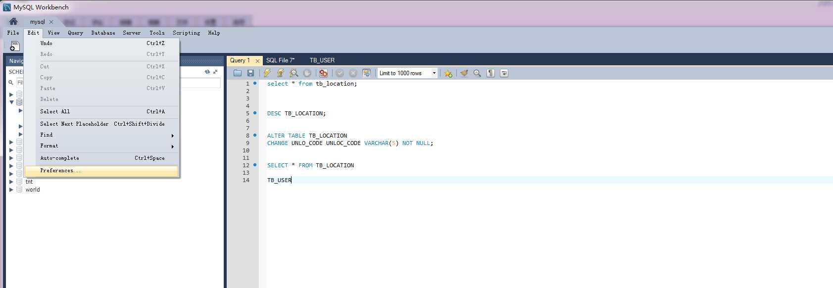Open the Server menu
Screen dimensions: 833x288
(x=132, y=33)
